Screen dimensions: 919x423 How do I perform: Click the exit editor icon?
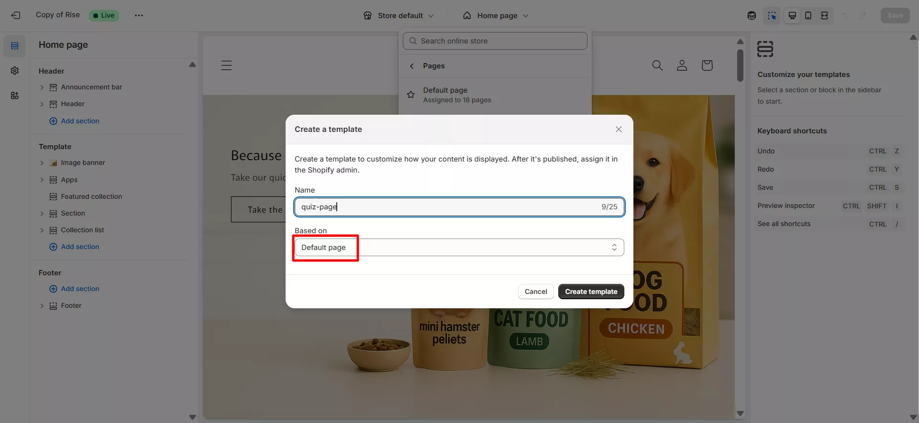[x=16, y=15]
